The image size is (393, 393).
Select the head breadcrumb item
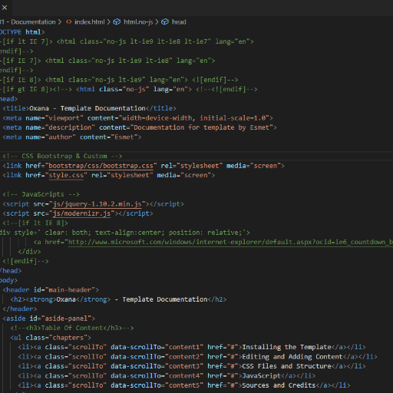click(x=179, y=22)
